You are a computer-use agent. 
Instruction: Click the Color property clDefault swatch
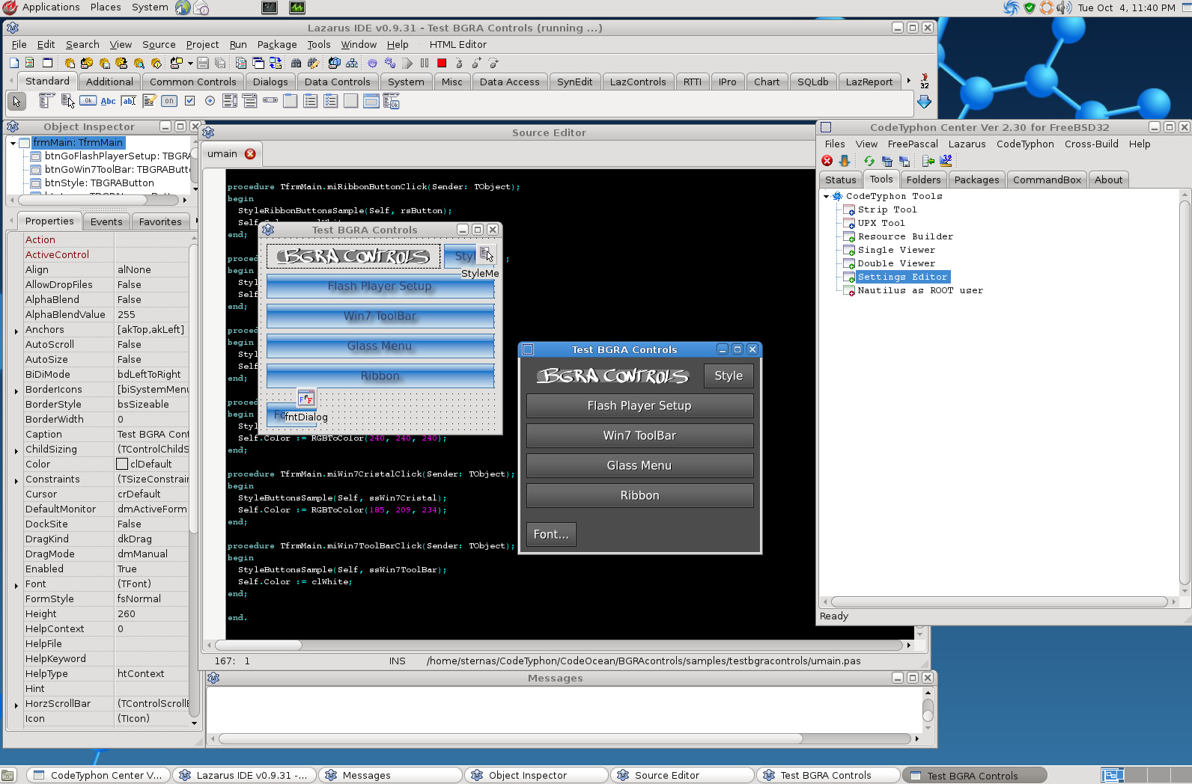pos(122,465)
